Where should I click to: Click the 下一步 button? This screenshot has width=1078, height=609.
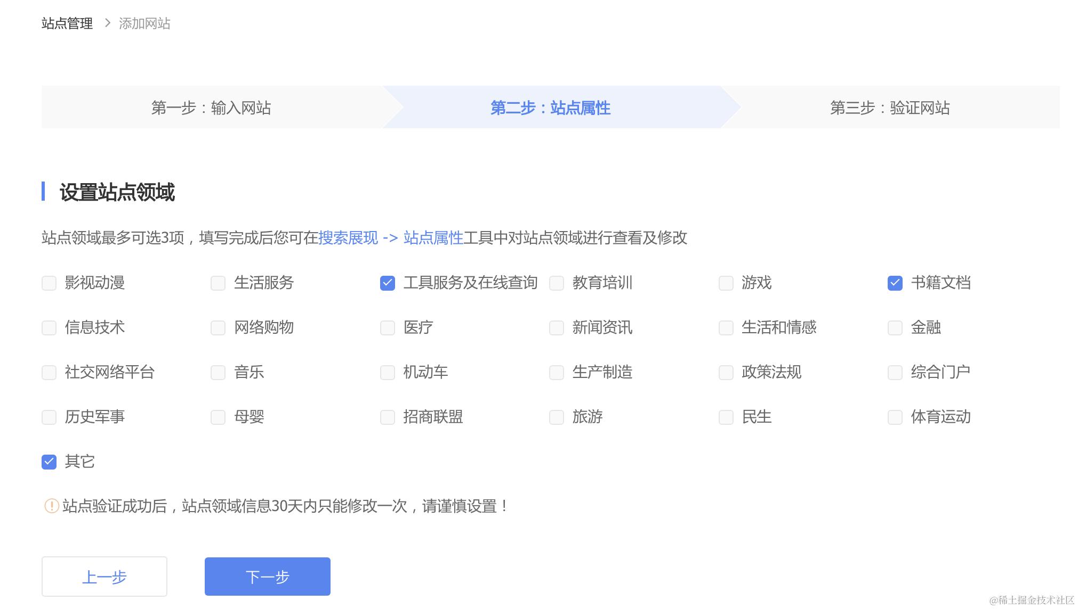[x=267, y=577]
